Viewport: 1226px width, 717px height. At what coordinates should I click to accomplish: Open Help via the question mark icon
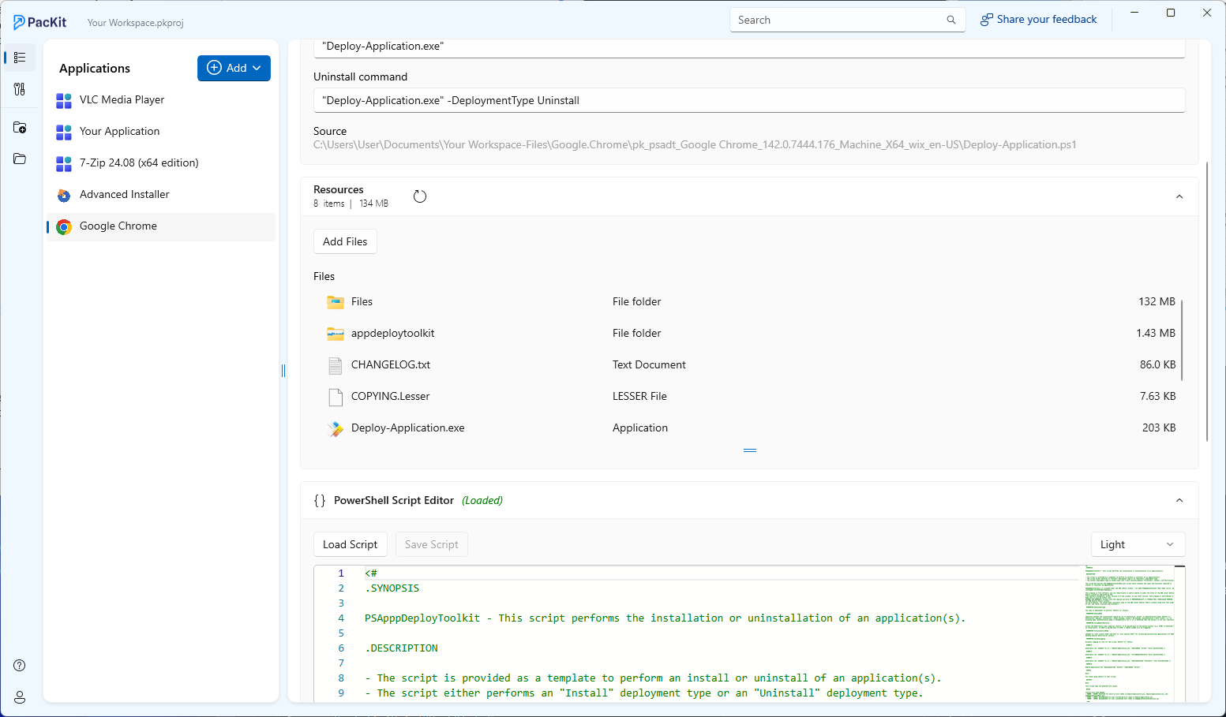[19, 665]
